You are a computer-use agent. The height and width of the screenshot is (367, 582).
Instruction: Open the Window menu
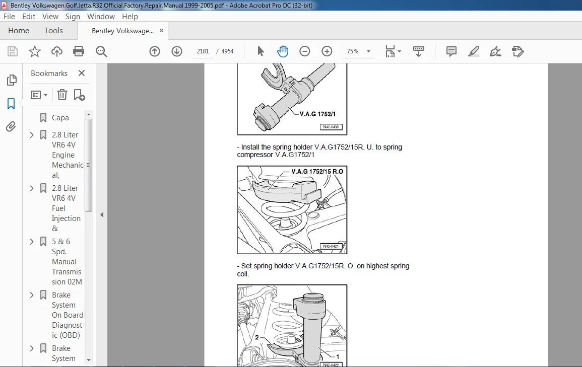tap(101, 16)
